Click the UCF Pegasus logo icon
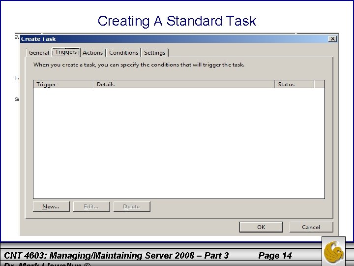Screen dimensions: 354x266 (333, 251)
